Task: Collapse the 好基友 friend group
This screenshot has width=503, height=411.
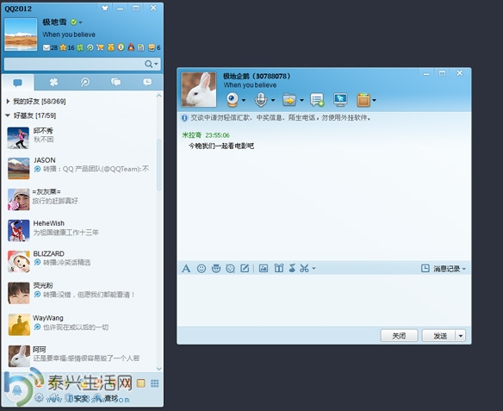Action: 8,115
